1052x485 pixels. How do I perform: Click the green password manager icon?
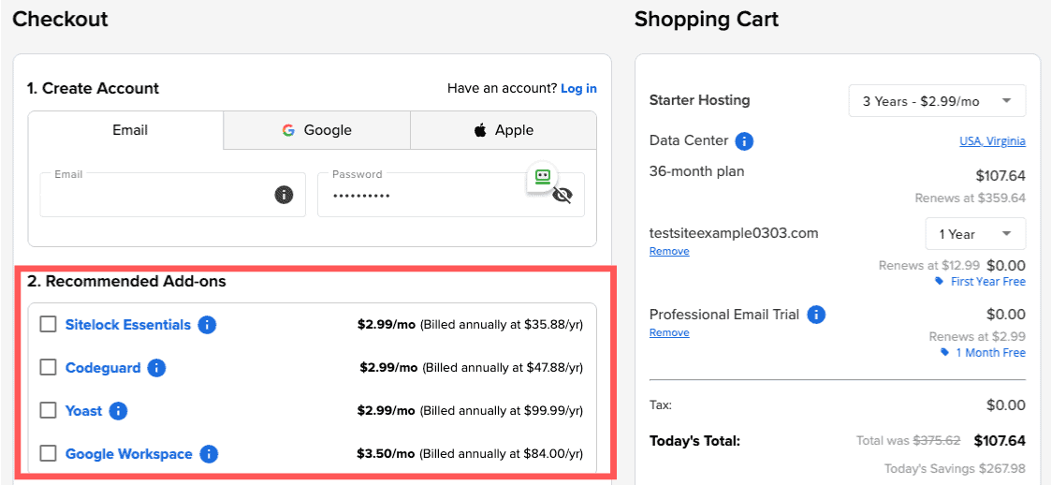pyautogui.click(x=542, y=177)
